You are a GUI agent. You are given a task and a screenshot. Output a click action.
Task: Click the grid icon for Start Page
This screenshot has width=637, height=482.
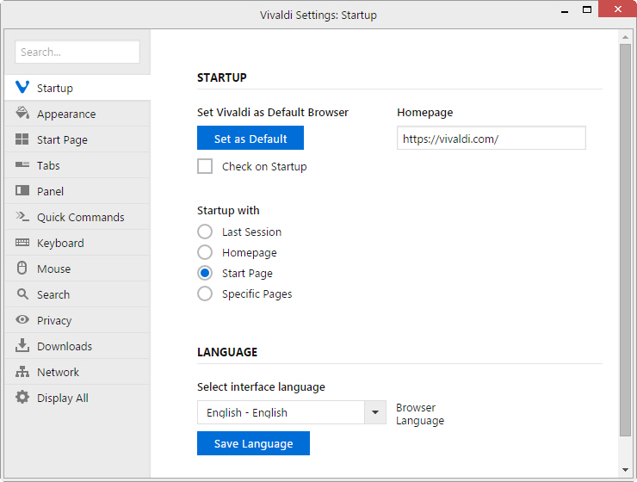pyautogui.click(x=22, y=139)
